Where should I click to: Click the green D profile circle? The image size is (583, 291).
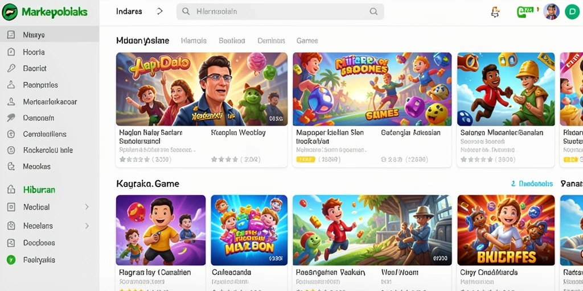[572, 11]
